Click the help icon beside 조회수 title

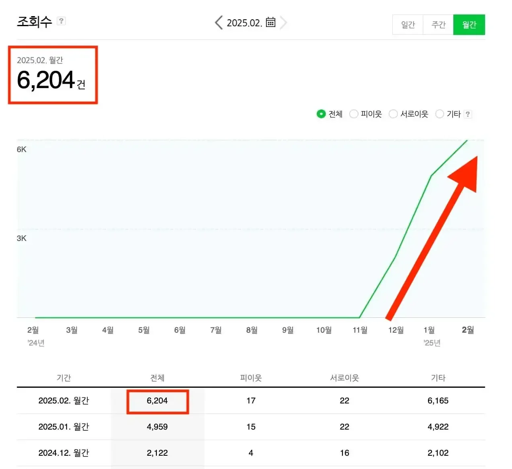click(x=61, y=21)
